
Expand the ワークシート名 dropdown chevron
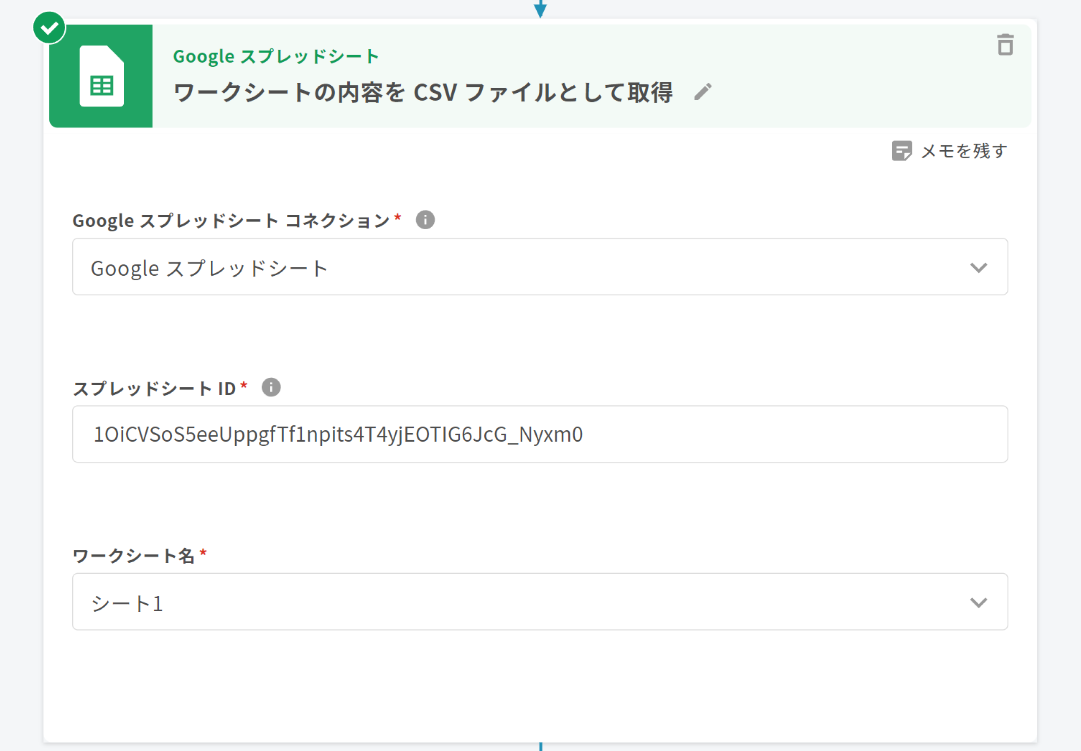978,602
